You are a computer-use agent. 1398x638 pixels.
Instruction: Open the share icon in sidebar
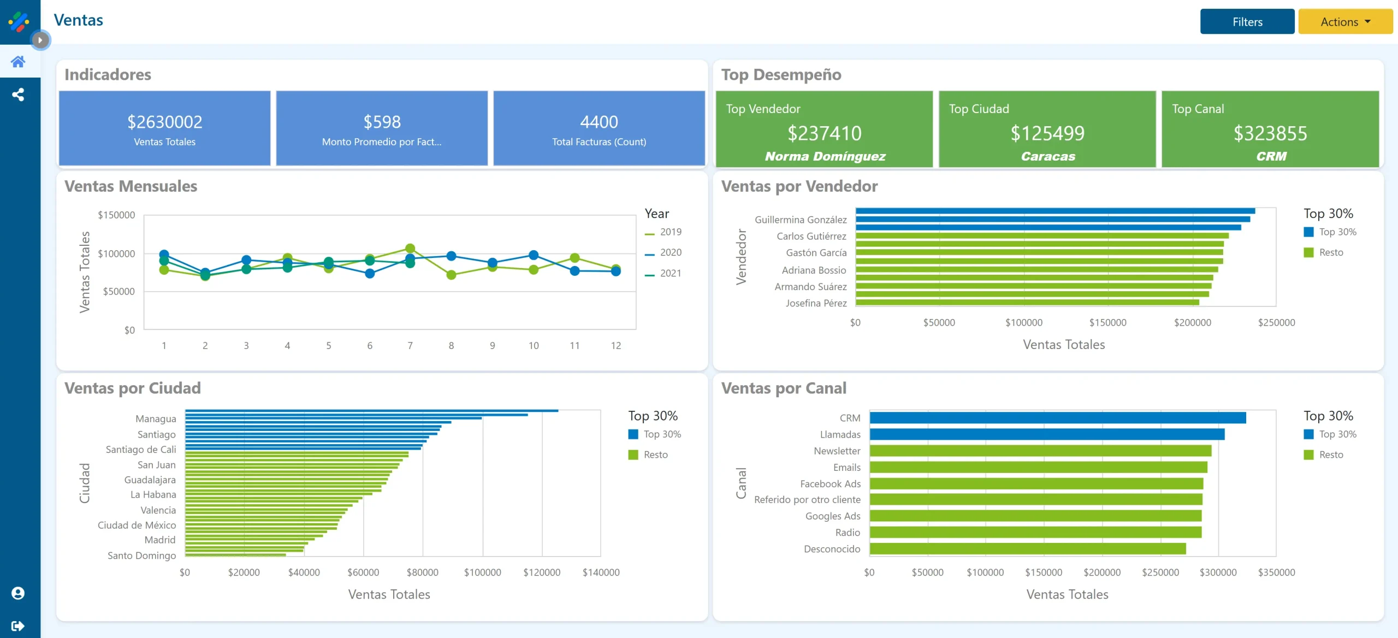pos(18,94)
